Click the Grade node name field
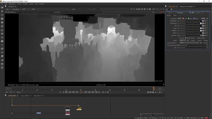Viewport: 212px width, 119px height. [183, 13]
